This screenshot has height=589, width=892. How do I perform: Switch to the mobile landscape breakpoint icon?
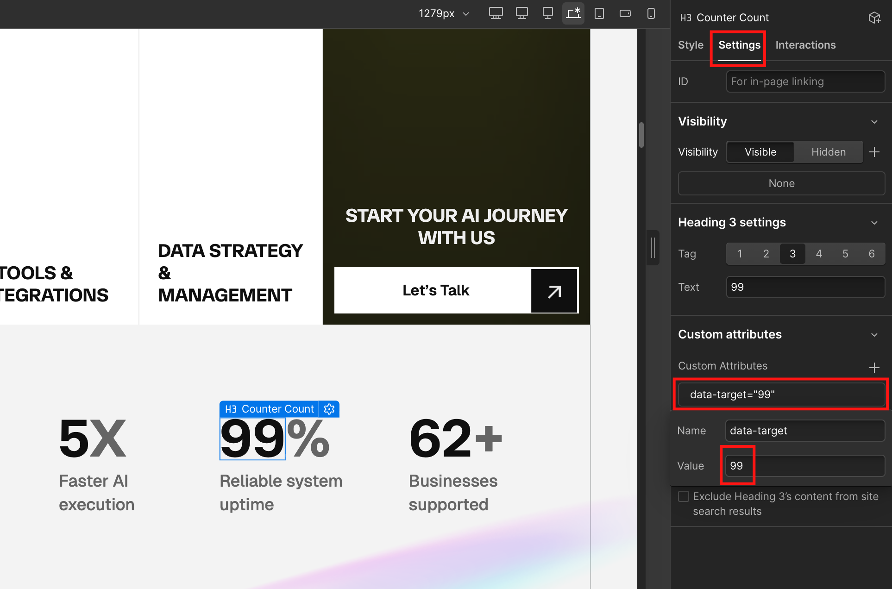[x=625, y=13]
